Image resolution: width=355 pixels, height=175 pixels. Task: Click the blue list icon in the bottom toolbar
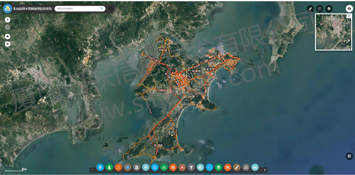209,168
